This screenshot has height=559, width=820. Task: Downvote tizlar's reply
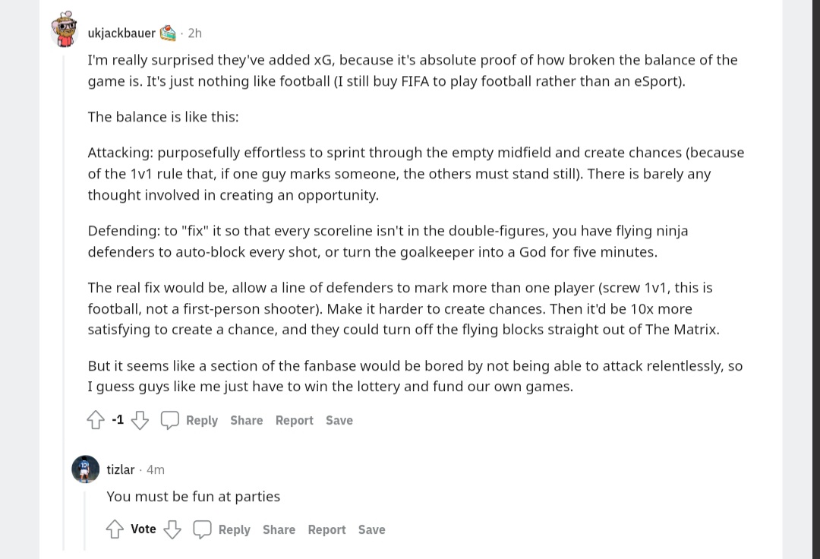click(173, 529)
